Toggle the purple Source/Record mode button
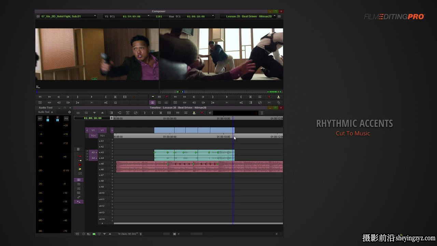Screen dimensions: 437x246 pyautogui.click(x=153, y=102)
